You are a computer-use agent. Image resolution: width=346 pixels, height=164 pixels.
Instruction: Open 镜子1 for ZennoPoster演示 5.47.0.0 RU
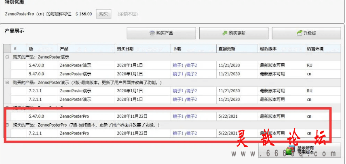(x=178, y=65)
